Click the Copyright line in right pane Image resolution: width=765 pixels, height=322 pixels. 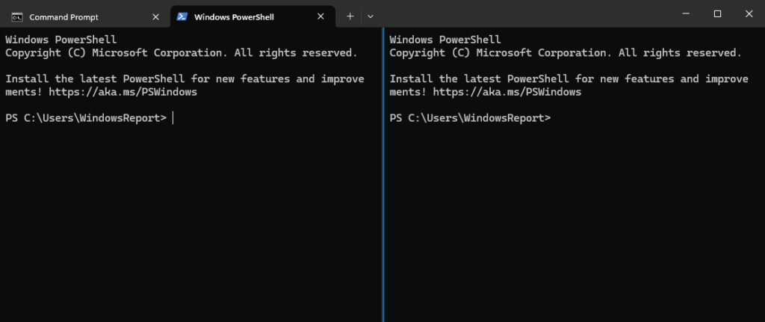tap(565, 53)
